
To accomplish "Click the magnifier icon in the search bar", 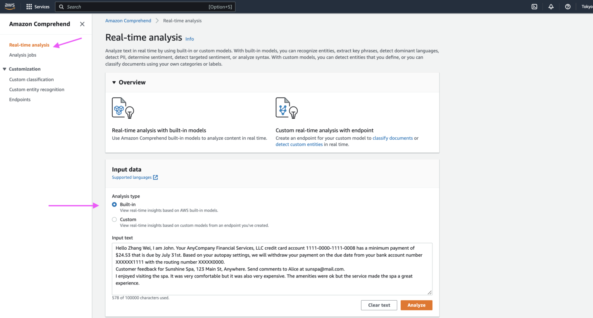I will (61, 7).
